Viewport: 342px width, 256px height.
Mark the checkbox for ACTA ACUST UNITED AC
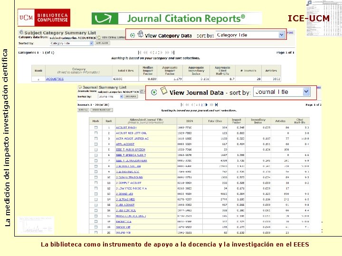(x=96, y=138)
